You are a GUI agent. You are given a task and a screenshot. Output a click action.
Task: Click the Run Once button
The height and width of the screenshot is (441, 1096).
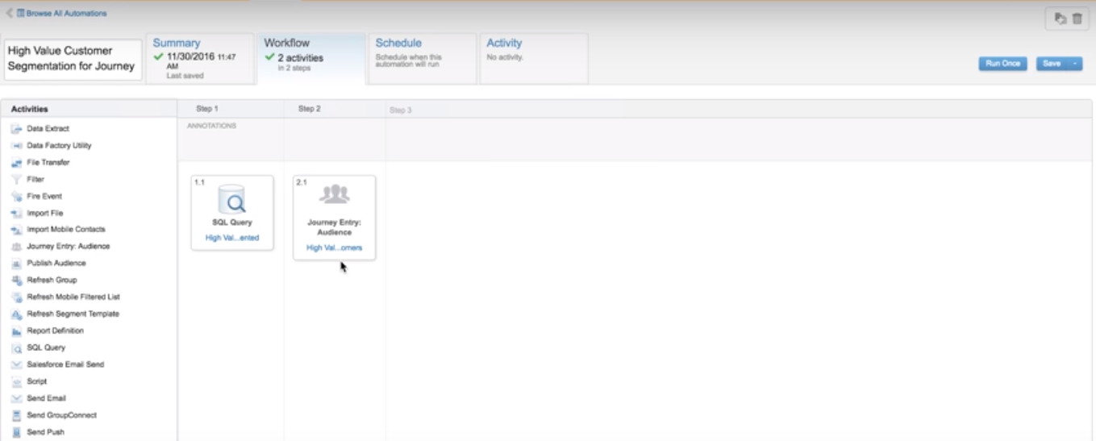[1002, 64]
